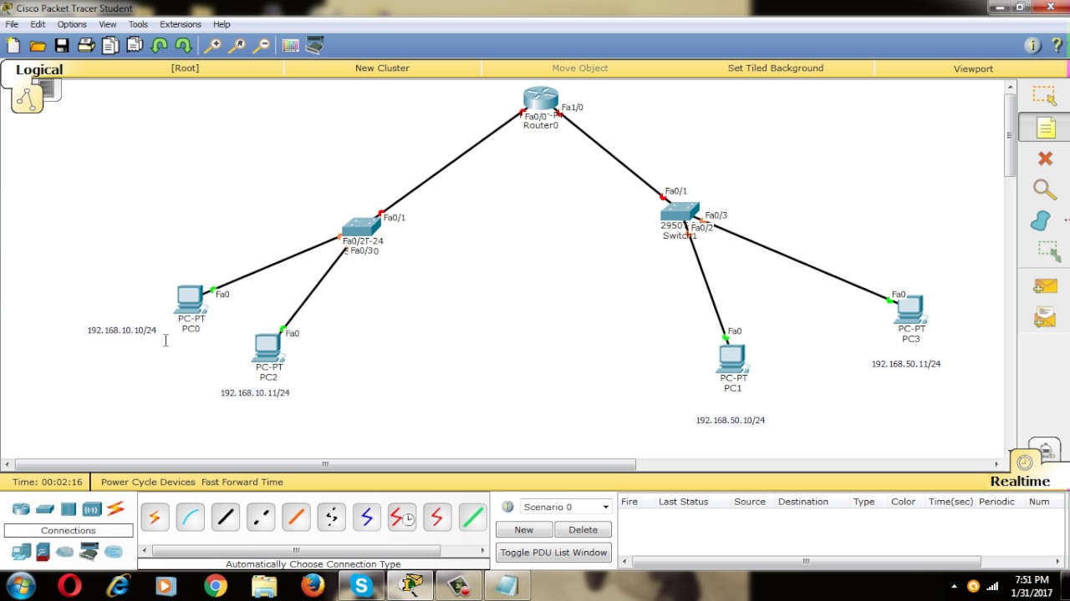Screen dimensions: 1070x601
Task: Click Toggle PDU List Window button
Action: [x=553, y=553]
